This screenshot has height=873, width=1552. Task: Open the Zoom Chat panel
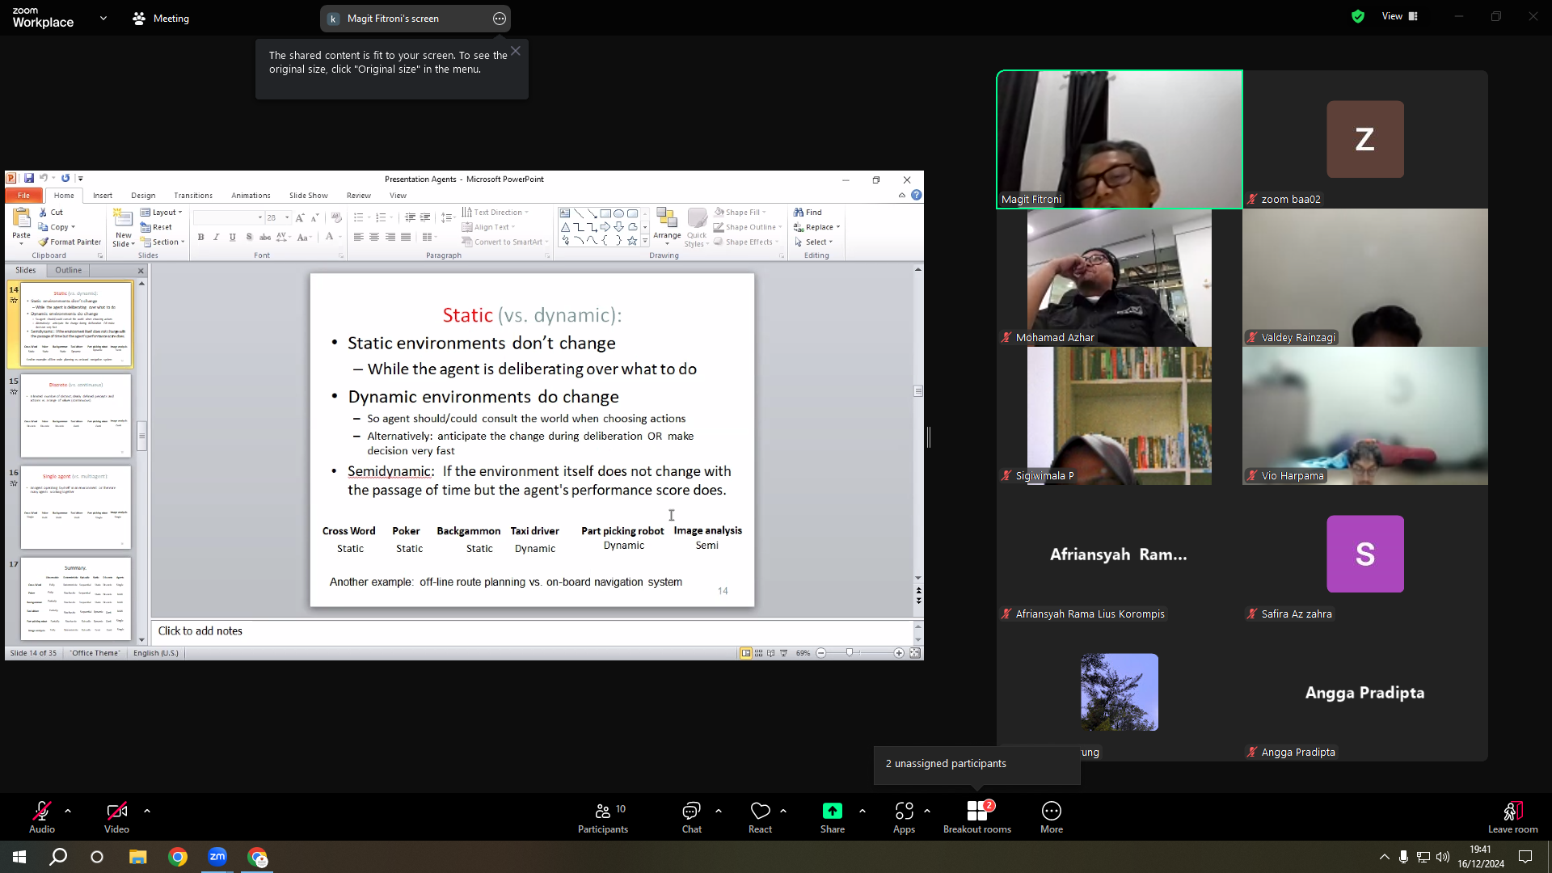pyautogui.click(x=691, y=817)
